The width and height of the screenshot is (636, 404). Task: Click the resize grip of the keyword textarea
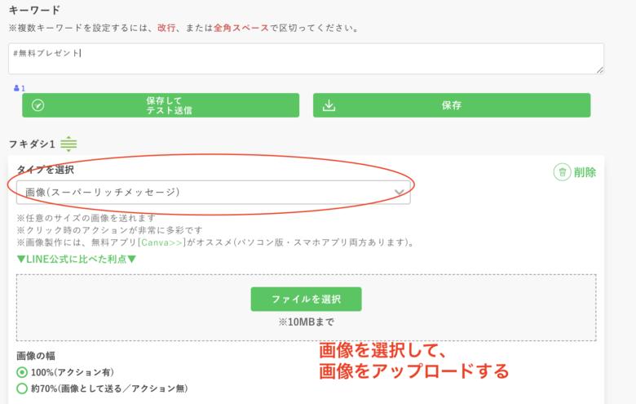[600, 70]
